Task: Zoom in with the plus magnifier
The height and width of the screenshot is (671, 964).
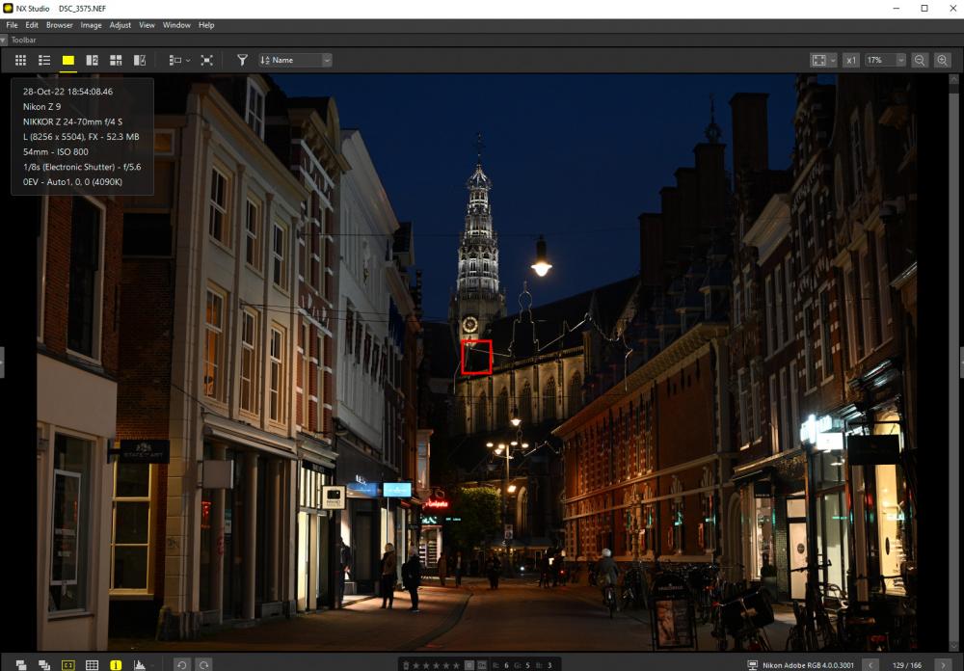Action: click(942, 61)
